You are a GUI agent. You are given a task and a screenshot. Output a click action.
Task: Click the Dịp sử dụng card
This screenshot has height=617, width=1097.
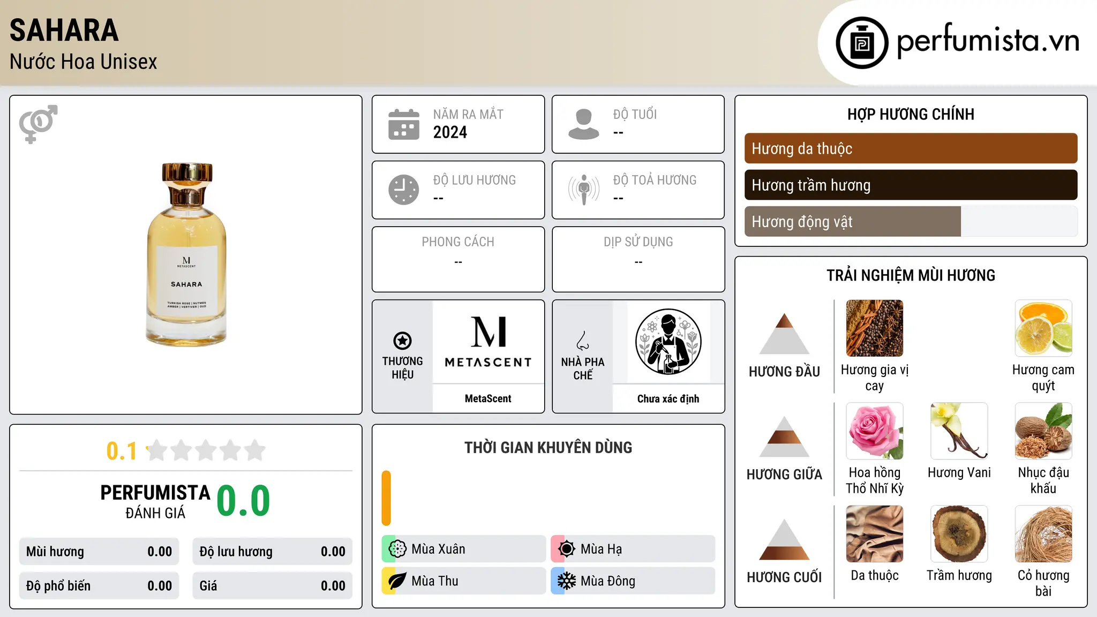638,259
